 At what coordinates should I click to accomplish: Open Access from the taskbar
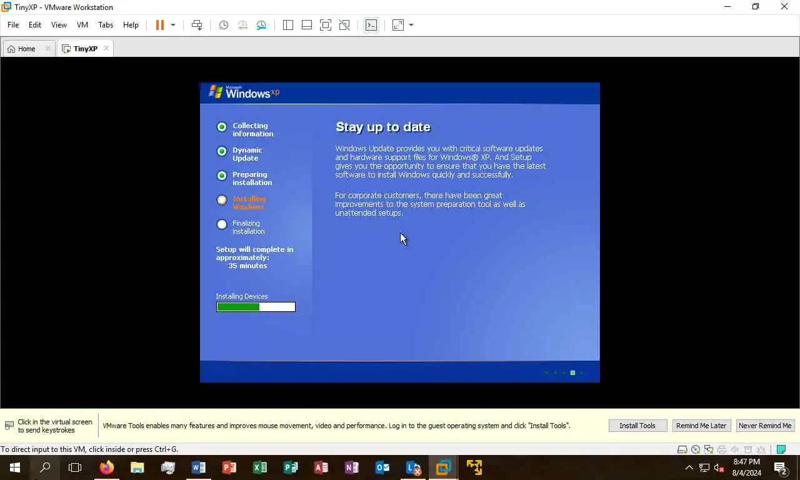[321, 467]
